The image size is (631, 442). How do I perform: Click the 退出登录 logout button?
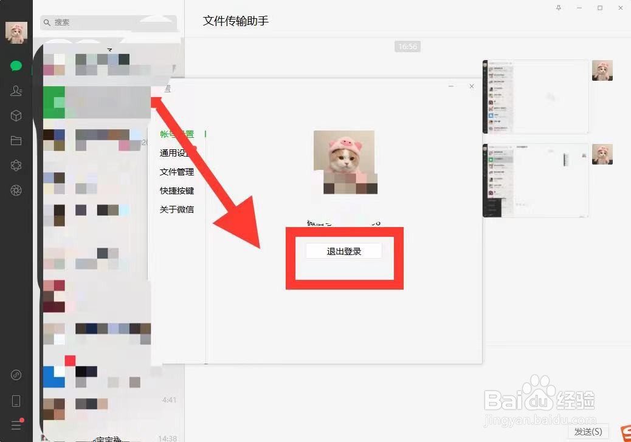[x=343, y=251]
